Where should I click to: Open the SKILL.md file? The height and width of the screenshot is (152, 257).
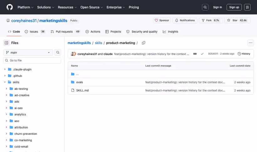pos(82,90)
